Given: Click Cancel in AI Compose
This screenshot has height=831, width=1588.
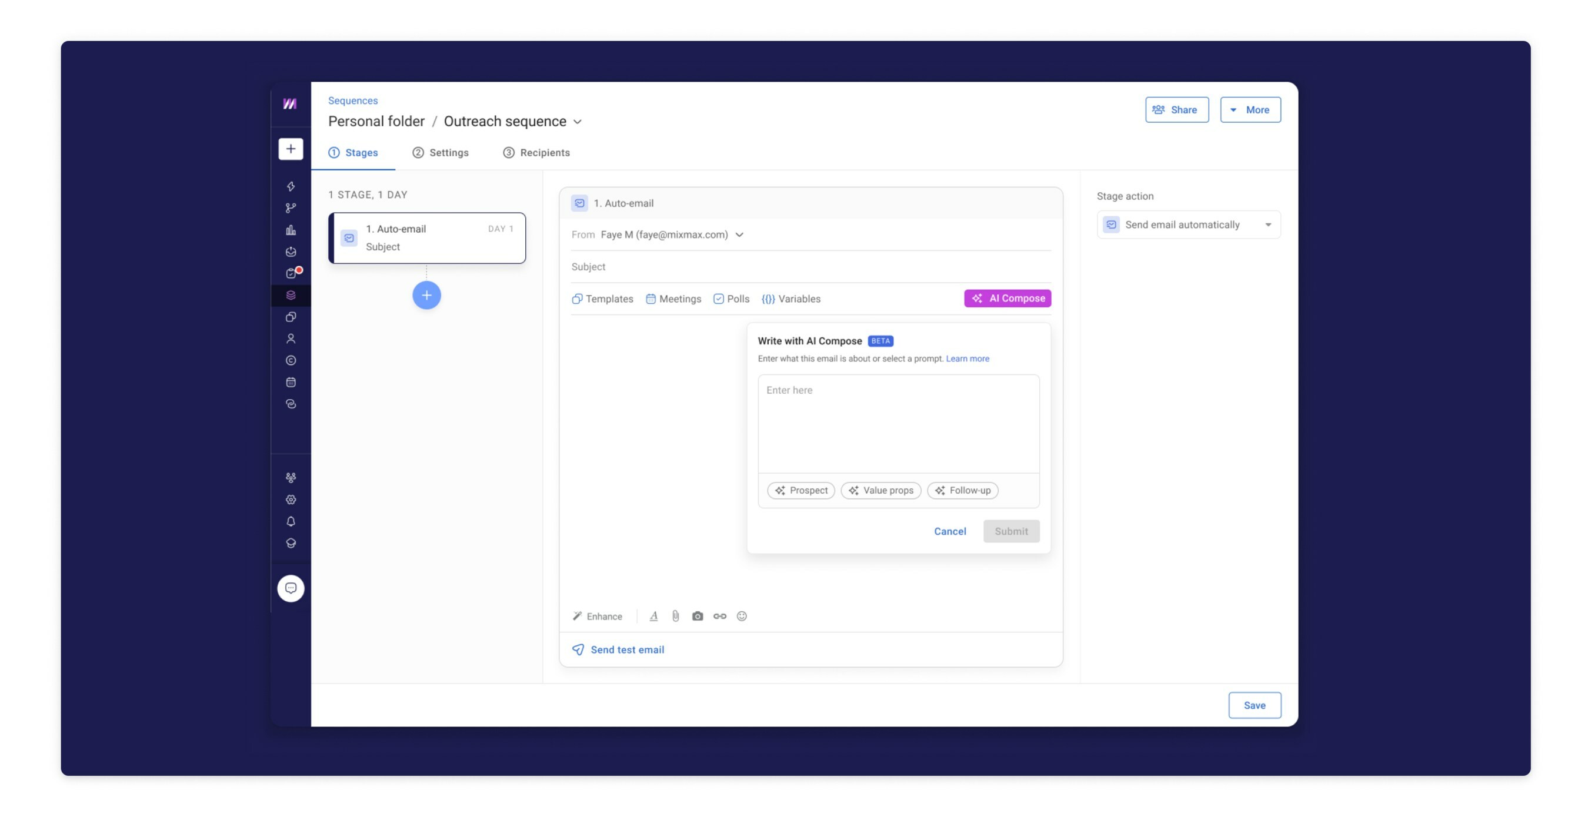Looking at the screenshot, I should (x=950, y=531).
